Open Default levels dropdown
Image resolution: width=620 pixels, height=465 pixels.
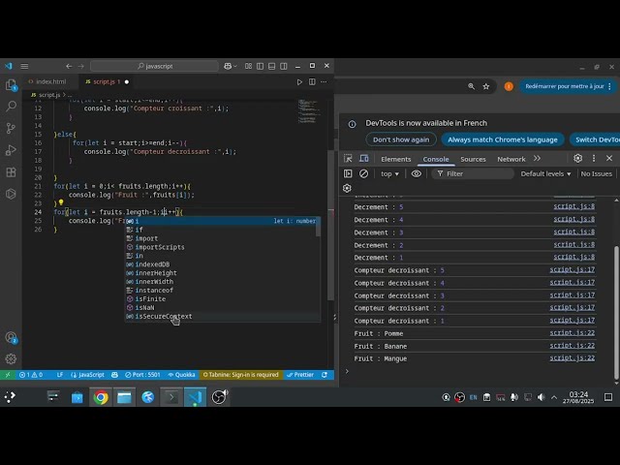[x=545, y=173]
